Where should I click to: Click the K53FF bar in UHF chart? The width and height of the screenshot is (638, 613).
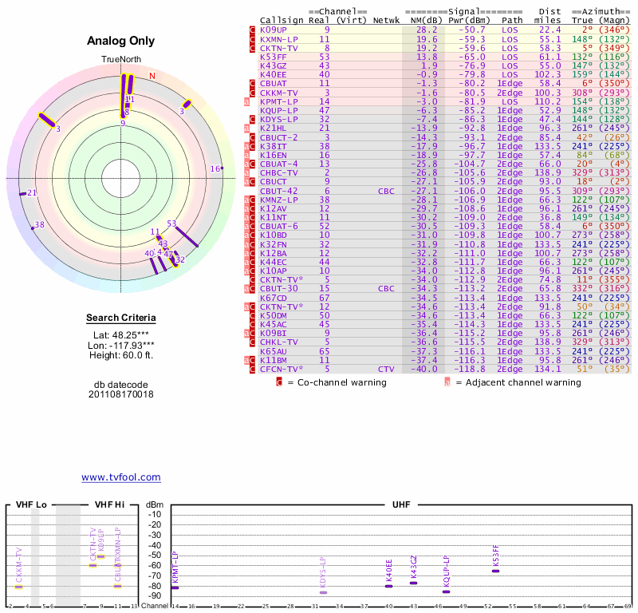coord(495,571)
